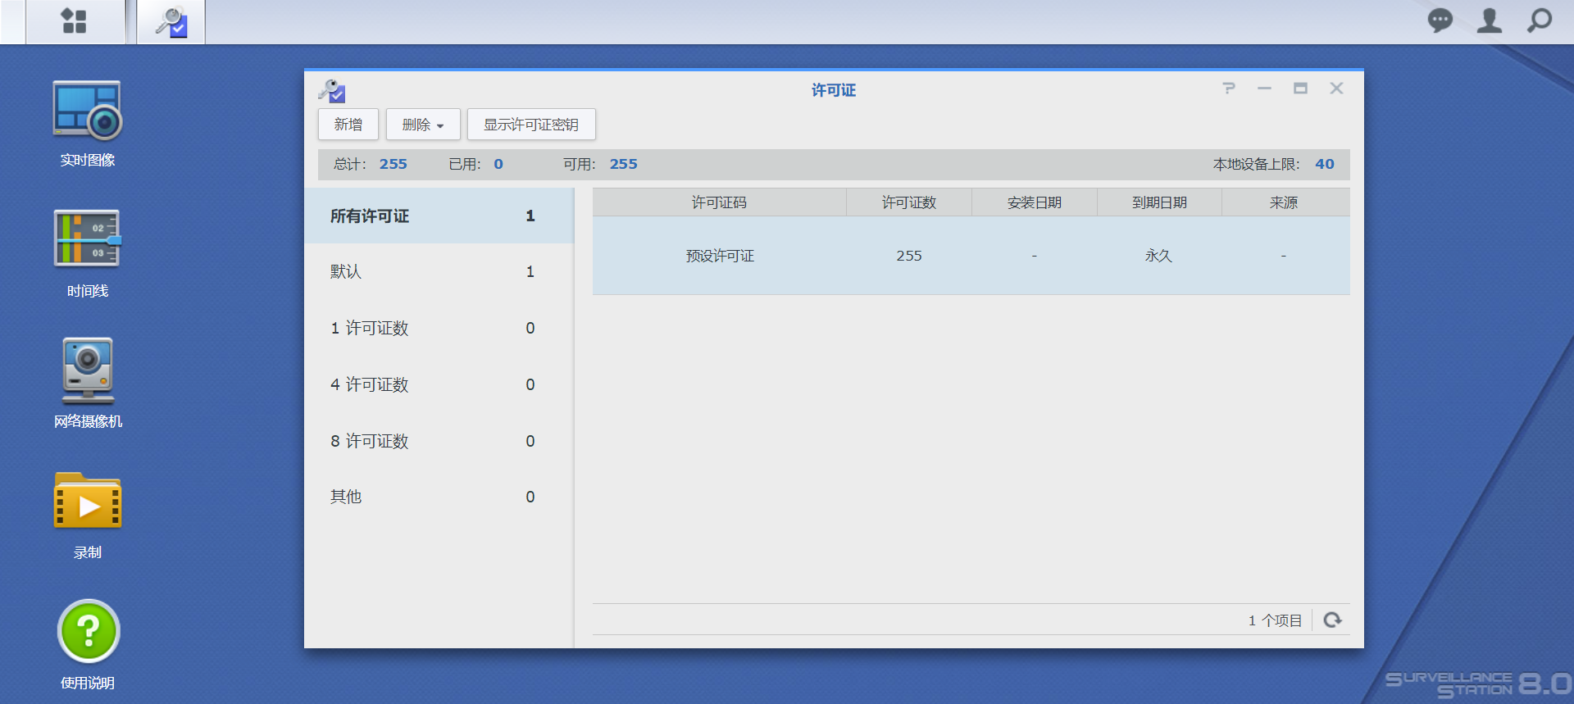Screen dimensions: 1574x704
Task: Minimize the 许可证 window
Action: [1264, 89]
